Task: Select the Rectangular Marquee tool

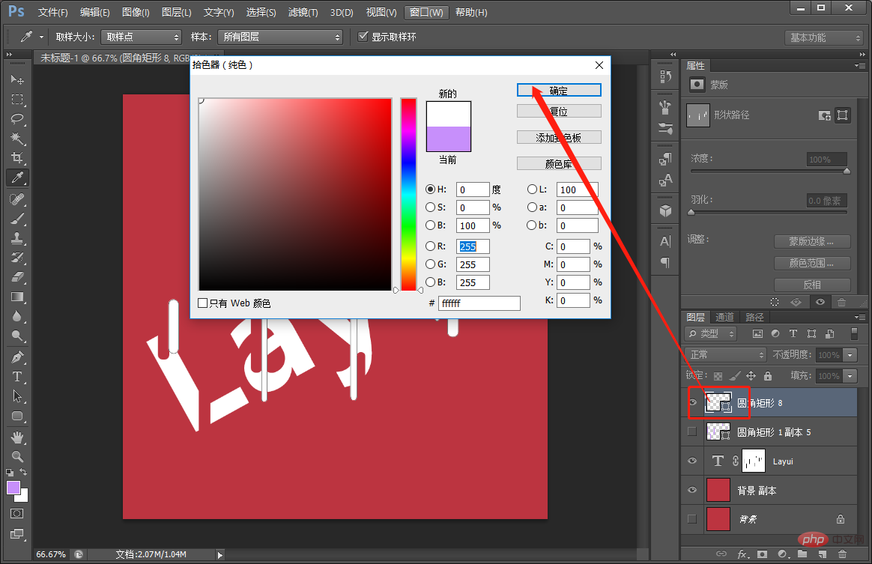Action: [x=17, y=100]
